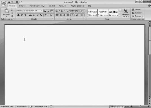Open help with the question mark icon
This screenshot has height=108, width=151.
click(x=150, y=6)
